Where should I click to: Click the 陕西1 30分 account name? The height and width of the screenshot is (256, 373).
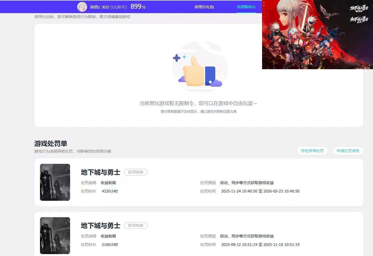click(x=100, y=7)
